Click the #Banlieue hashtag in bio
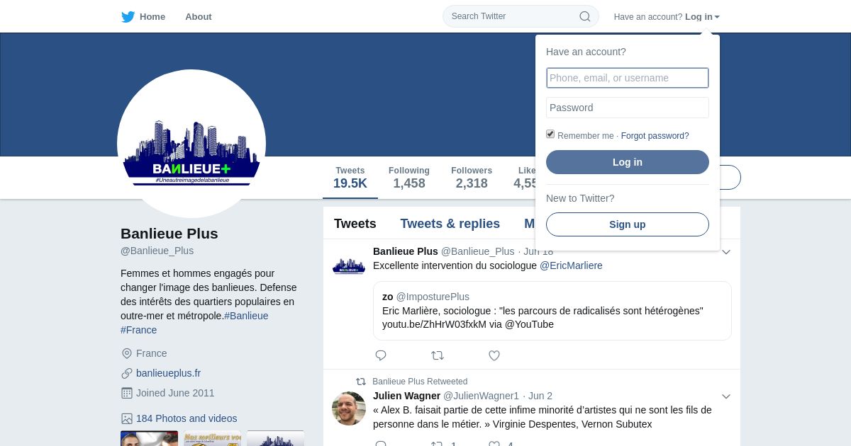Screen dimensions: 851x446 pyautogui.click(x=246, y=316)
